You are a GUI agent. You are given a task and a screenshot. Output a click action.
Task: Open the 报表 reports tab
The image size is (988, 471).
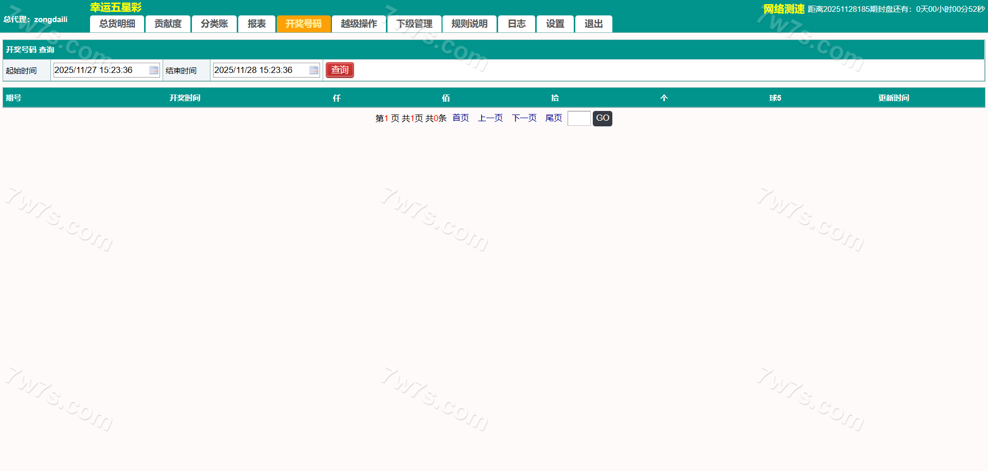click(x=256, y=24)
